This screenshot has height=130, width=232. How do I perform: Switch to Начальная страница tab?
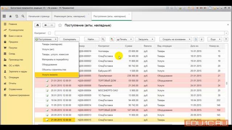pyautogui.click(x=39, y=16)
